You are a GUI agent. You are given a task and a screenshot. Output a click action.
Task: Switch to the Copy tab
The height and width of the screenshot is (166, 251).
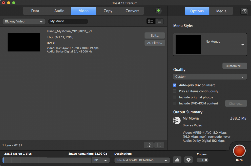tap(108, 11)
